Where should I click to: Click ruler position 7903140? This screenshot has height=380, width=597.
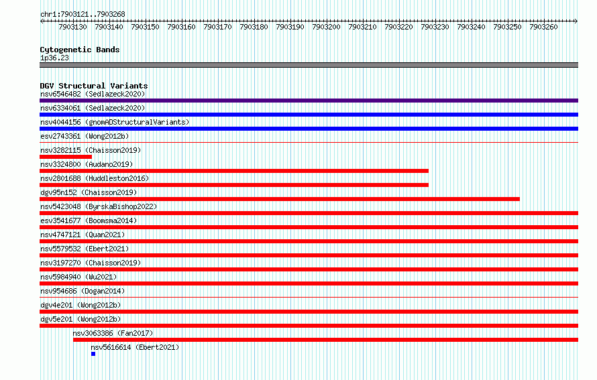(x=109, y=27)
